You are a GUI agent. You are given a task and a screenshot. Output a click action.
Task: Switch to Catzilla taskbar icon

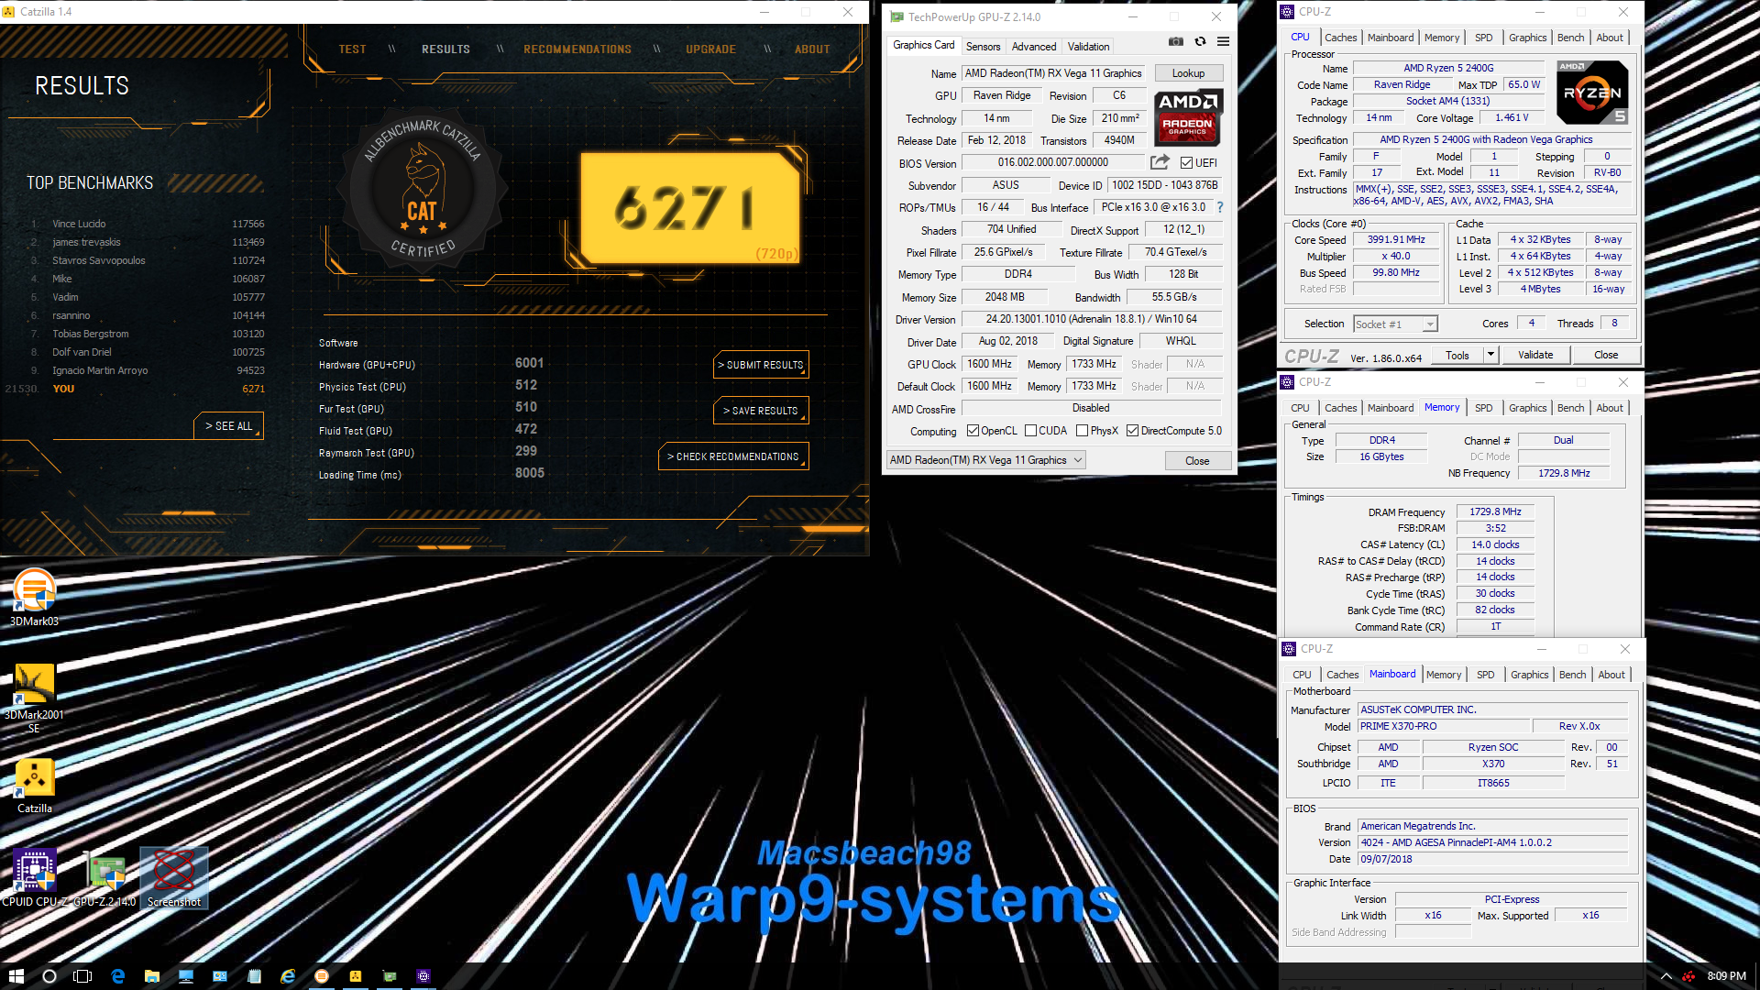[356, 976]
